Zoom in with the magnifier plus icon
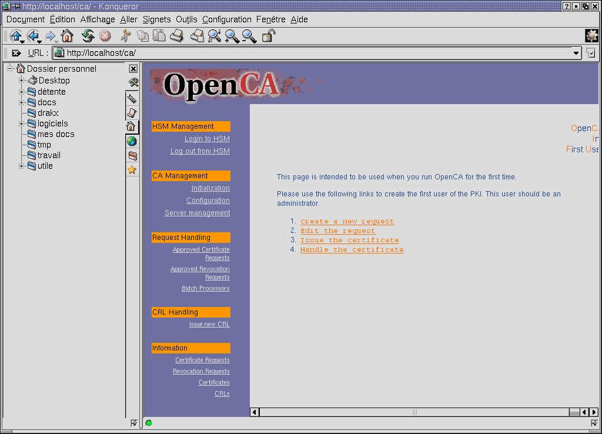This screenshot has height=434, width=602. pyautogui.click(x=232, y=36)
